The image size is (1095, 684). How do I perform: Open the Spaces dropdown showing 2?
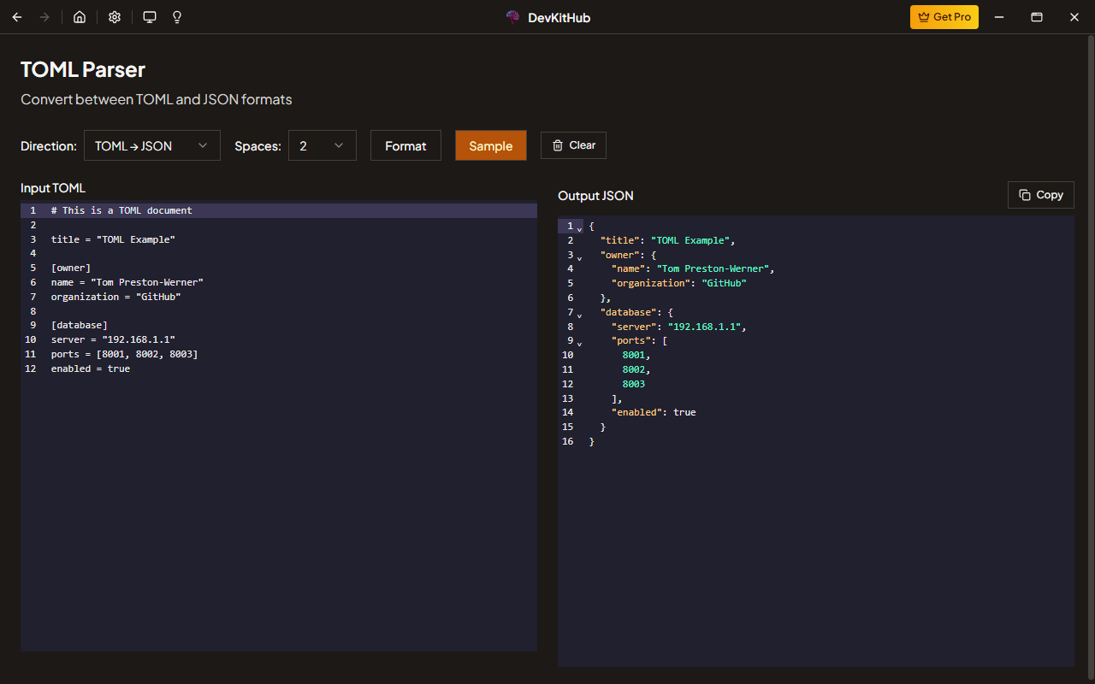tap(323, 145)
